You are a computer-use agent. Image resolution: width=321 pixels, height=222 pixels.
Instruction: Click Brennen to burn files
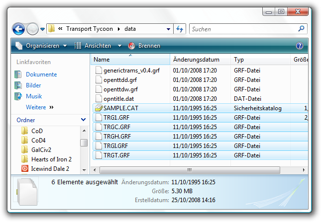[x=144, y=46]
